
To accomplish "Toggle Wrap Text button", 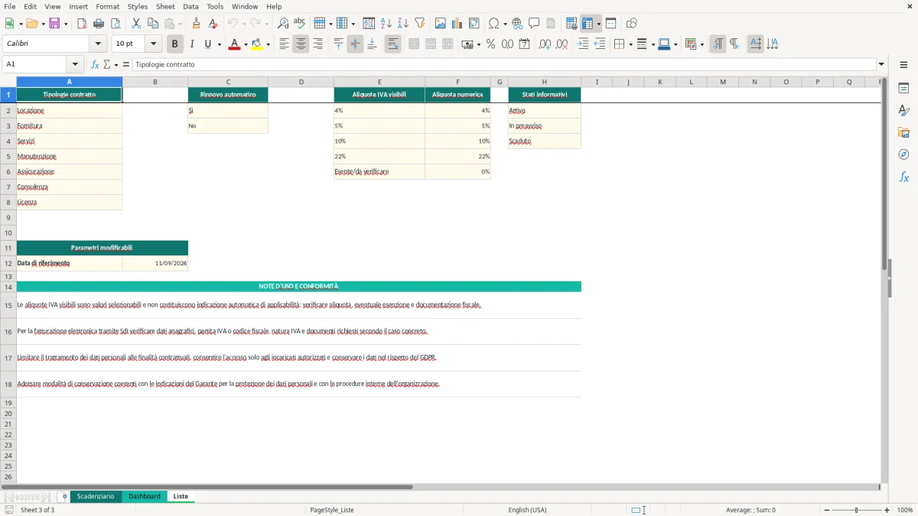I will 392,44.
